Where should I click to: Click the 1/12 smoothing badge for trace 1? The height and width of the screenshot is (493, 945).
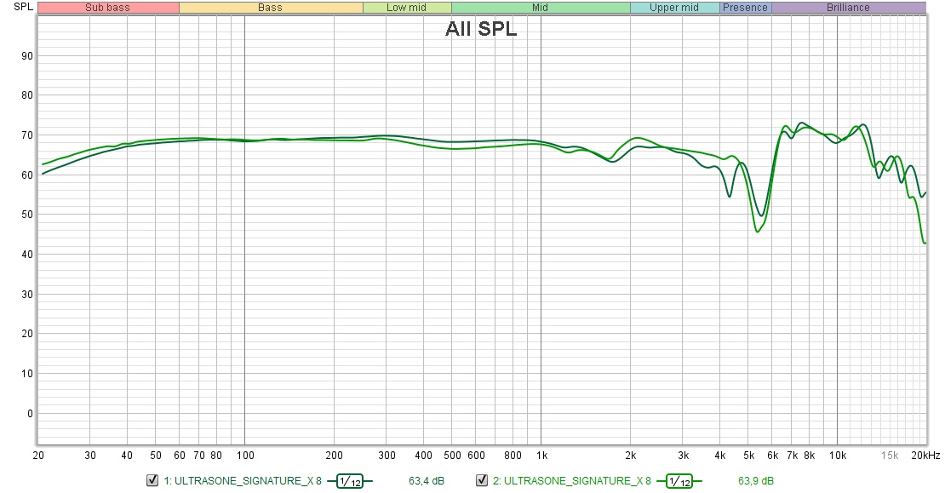pos(350,481)
